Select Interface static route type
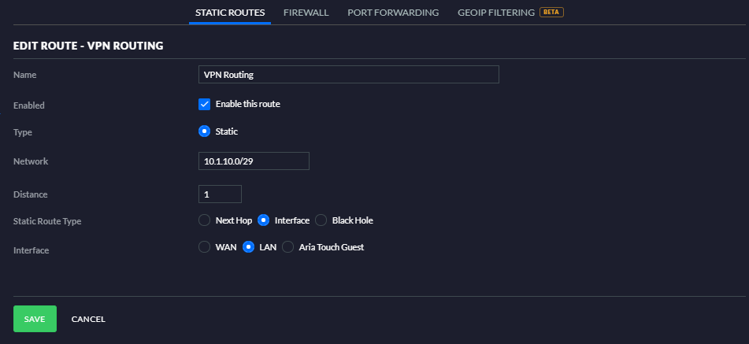This screenshot has height=344, width=749. click(263, 220)
